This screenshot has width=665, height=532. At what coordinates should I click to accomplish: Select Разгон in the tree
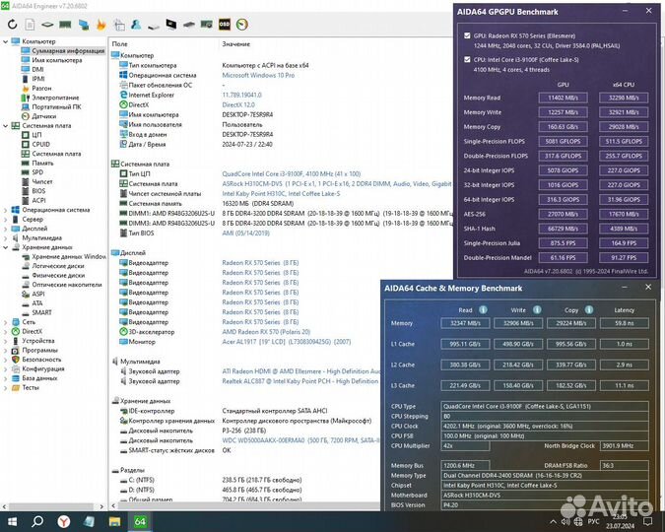[x=41, y=89]
